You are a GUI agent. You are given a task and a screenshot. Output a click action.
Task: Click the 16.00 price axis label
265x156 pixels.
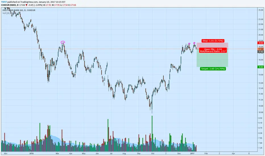(x=261, y=60)
